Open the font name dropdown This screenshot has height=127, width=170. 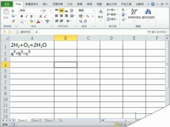click(x=30, y=10)
